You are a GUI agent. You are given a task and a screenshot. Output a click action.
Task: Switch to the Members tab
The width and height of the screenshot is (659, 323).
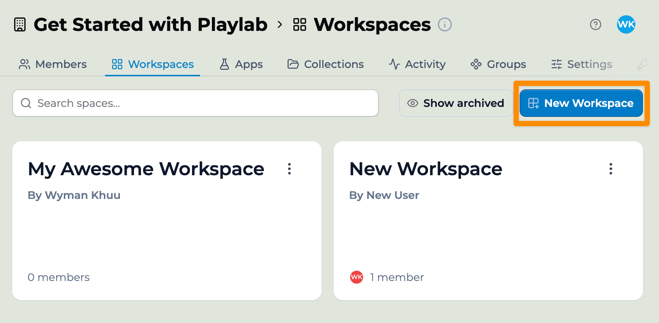[x=53, y=64]
